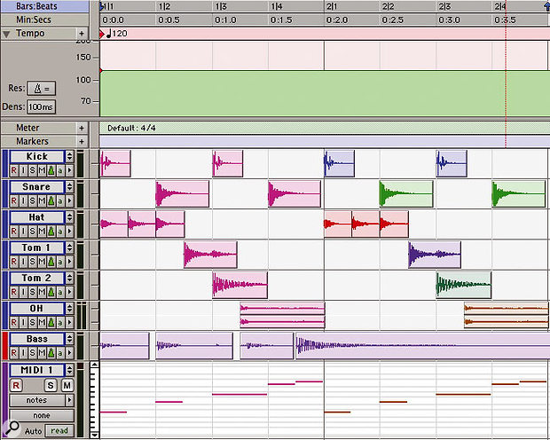Click the purple color strip of MIDI 1 track
Screen dimensions: 550x440
pyautogui.click(x=5, y=401)
